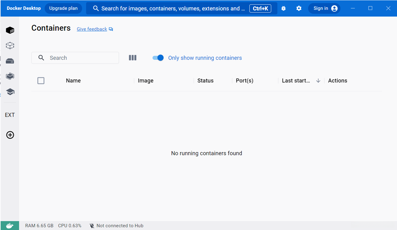Sort by Last started arrow

[318, 81]
